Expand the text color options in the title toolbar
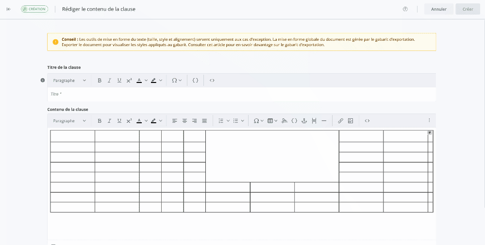The height and width of the screenshot is (245, 485). (146, 81)
